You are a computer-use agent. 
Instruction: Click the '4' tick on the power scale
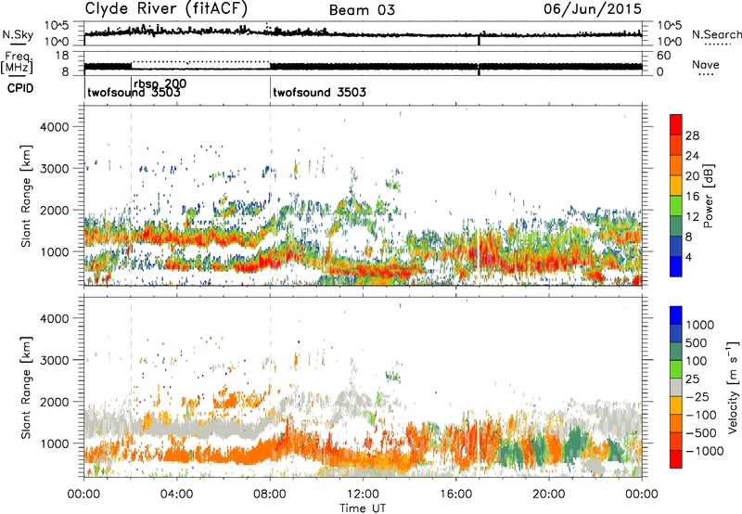688,257
